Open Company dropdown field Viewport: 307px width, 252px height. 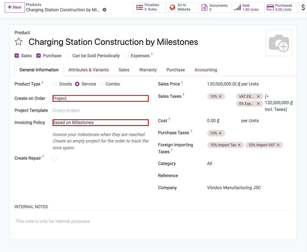click(250, 188)
